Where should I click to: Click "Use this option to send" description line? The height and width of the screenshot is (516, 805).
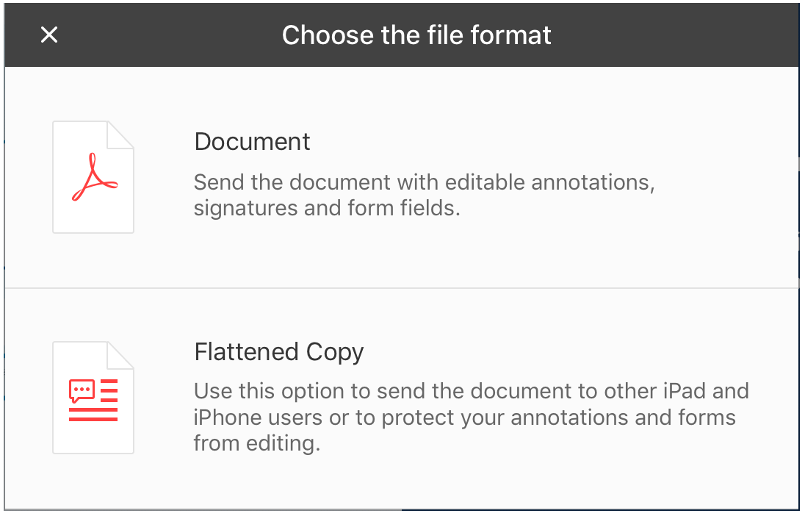471,390
